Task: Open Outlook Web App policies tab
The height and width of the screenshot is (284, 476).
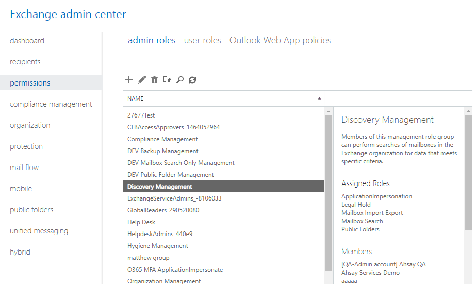Action: point(280,40)
